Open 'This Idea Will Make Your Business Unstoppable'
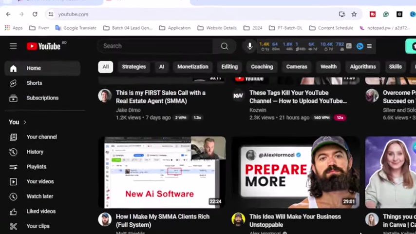This screenshot has width=416, height=234. pyautogui.click(x=295, y=221)
